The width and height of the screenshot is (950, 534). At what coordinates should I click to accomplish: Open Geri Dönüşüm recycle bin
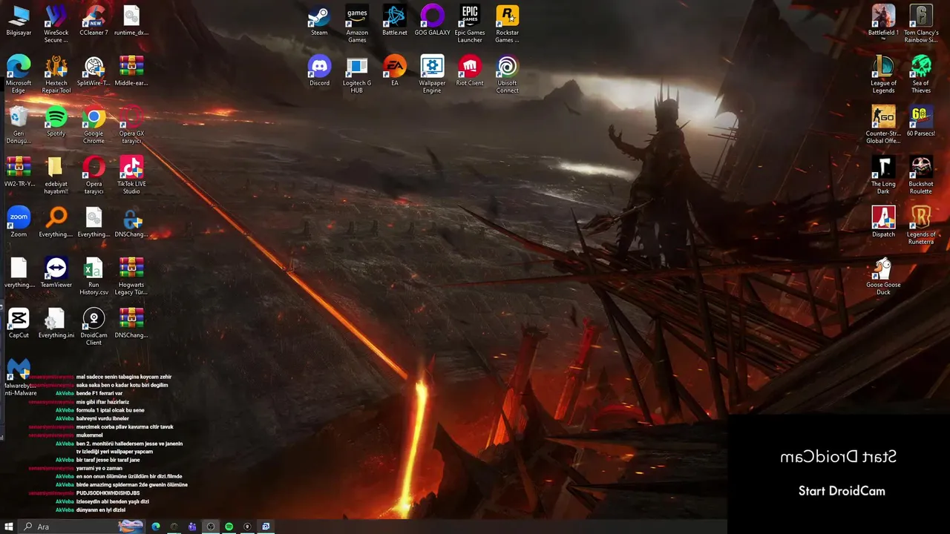click(19, 125)
